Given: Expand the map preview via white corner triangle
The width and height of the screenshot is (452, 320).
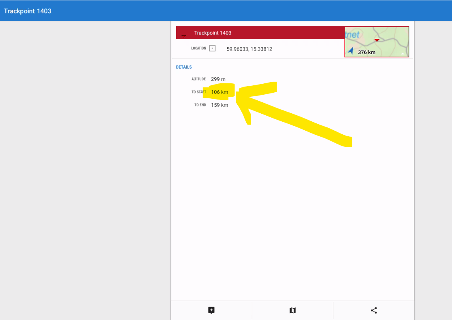Looking at the screenshot, I should [x=403, y=53].
